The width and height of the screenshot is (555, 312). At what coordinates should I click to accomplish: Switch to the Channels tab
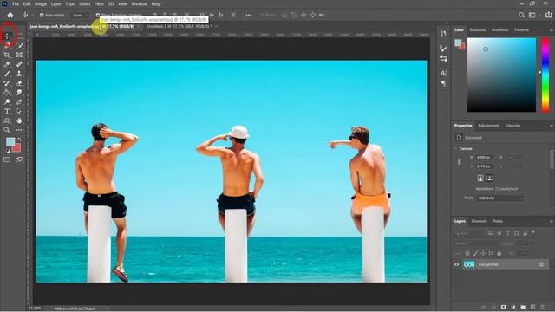tap(479, 221)
